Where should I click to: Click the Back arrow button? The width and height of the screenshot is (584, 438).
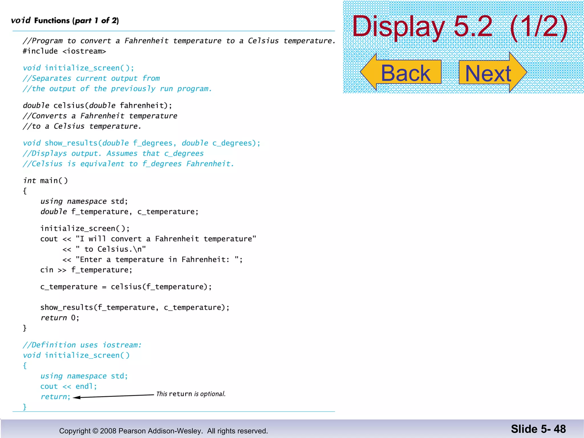(x=401, y=72)
